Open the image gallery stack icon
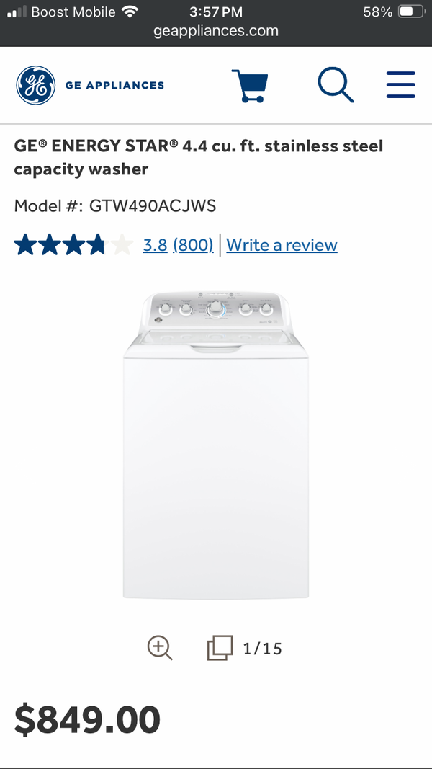This screenshot has height=769, width=432. (x=220, y=648)
